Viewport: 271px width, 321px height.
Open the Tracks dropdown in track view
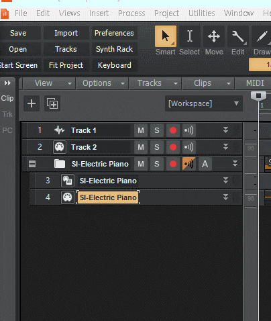click(156, 83)
